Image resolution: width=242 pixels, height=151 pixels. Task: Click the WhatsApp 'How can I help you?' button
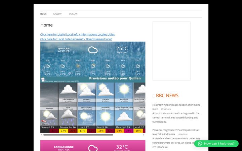(x=216, y=144)
